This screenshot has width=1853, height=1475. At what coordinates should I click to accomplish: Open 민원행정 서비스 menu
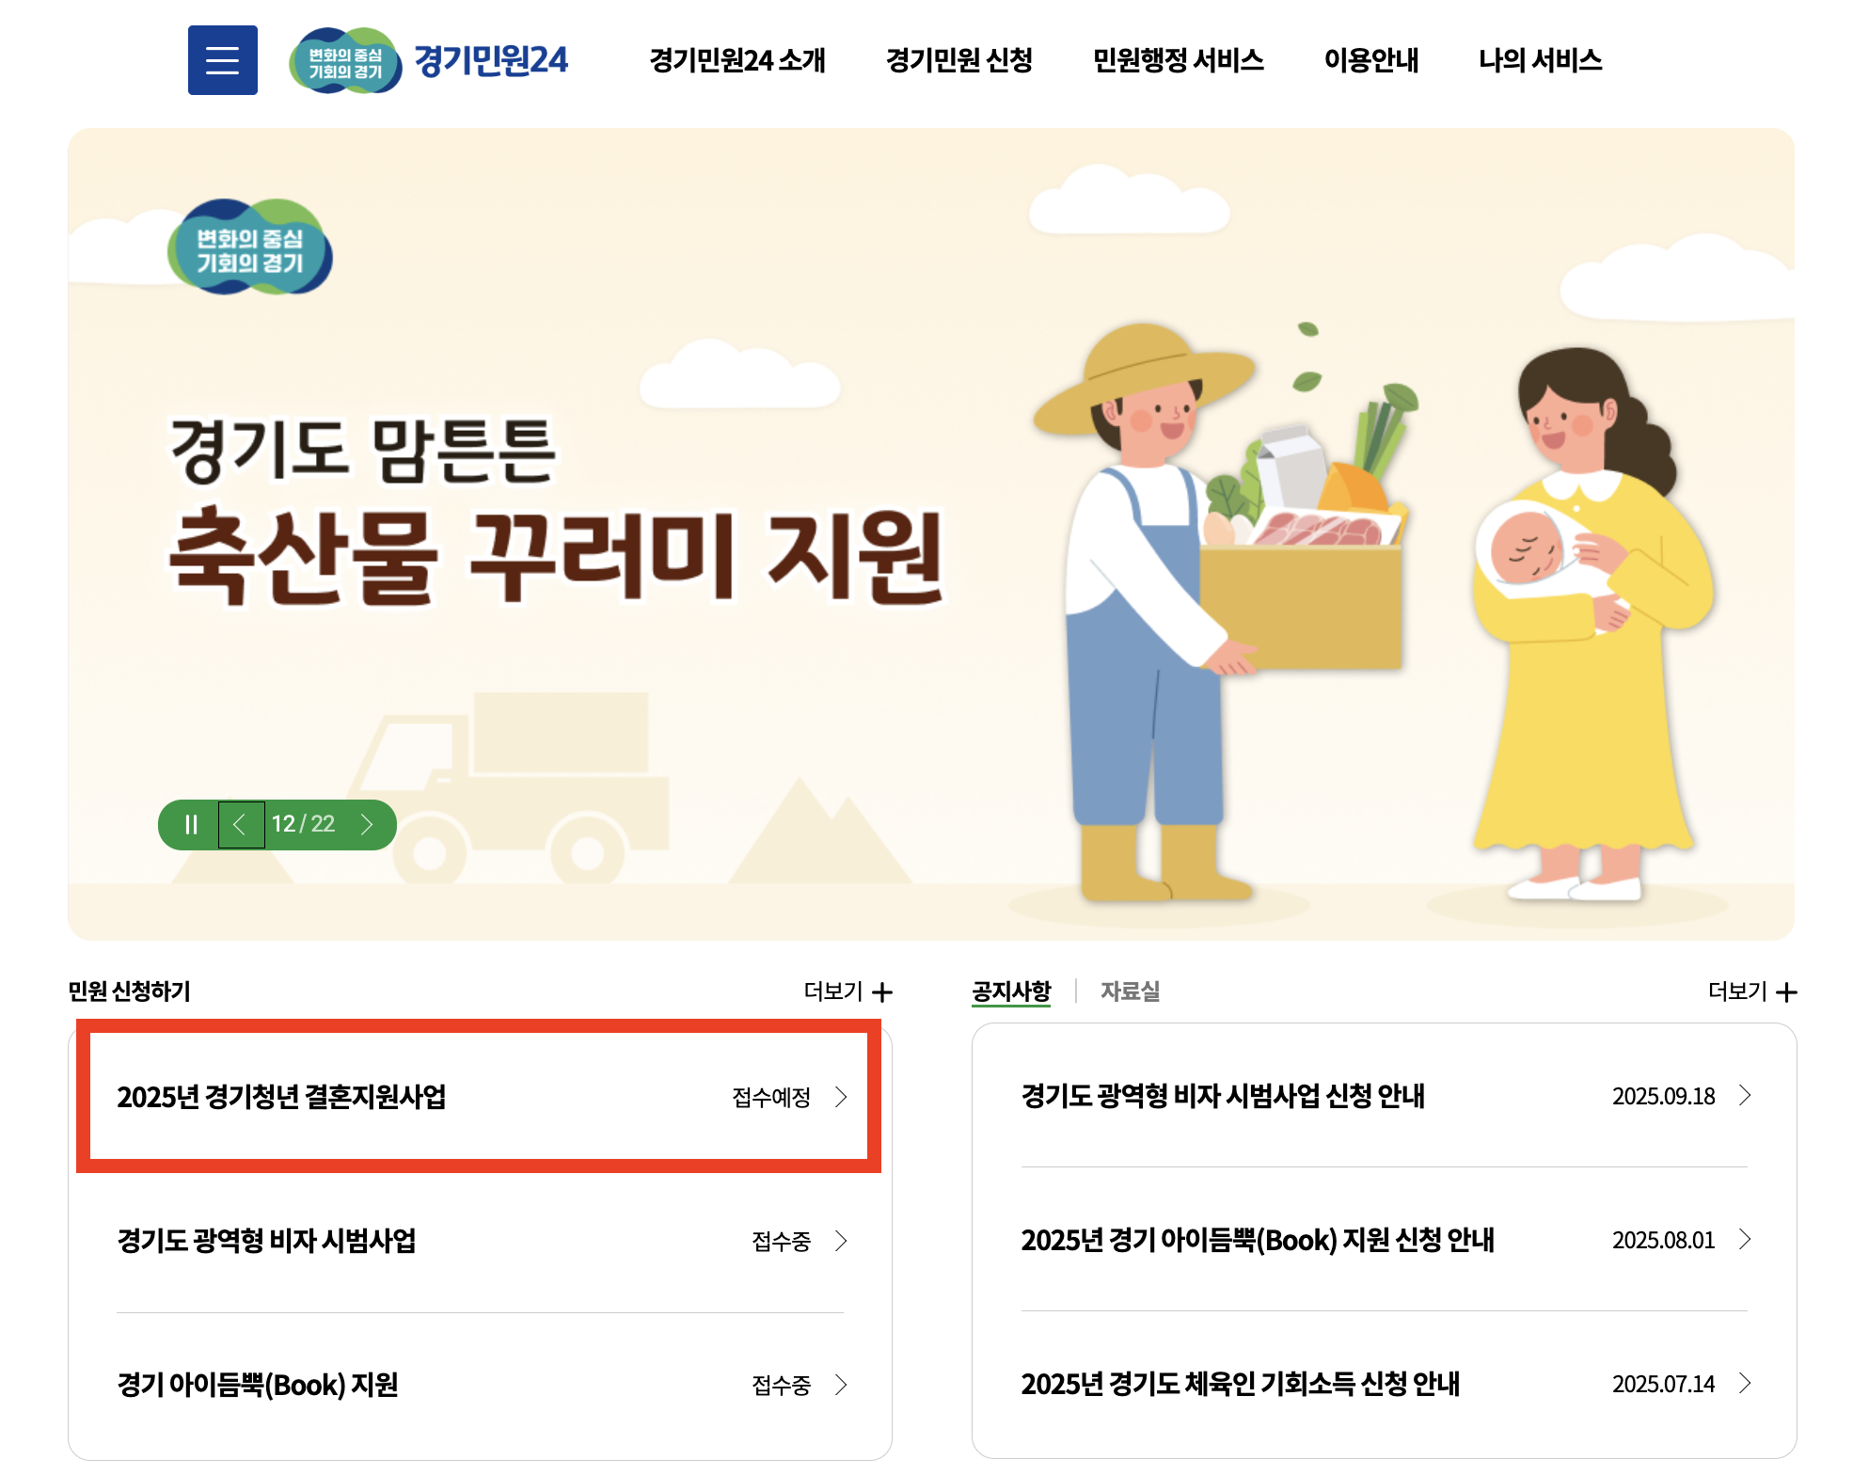[1178, 60]
